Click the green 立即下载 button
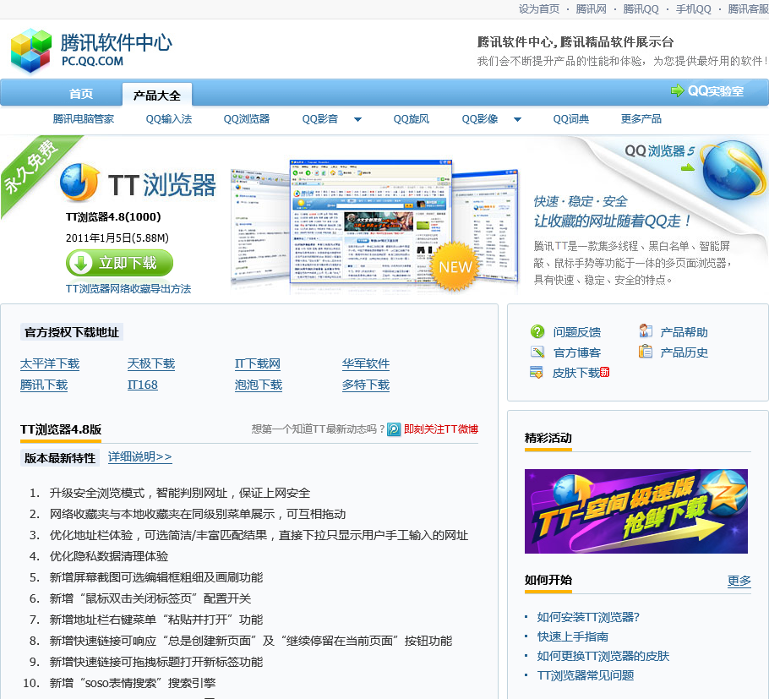The width and height of the screenshot is (769, 699). pos(119,263)
